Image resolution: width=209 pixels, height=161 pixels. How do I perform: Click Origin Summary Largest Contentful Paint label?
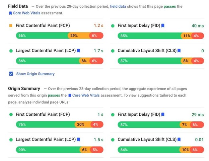46,140
